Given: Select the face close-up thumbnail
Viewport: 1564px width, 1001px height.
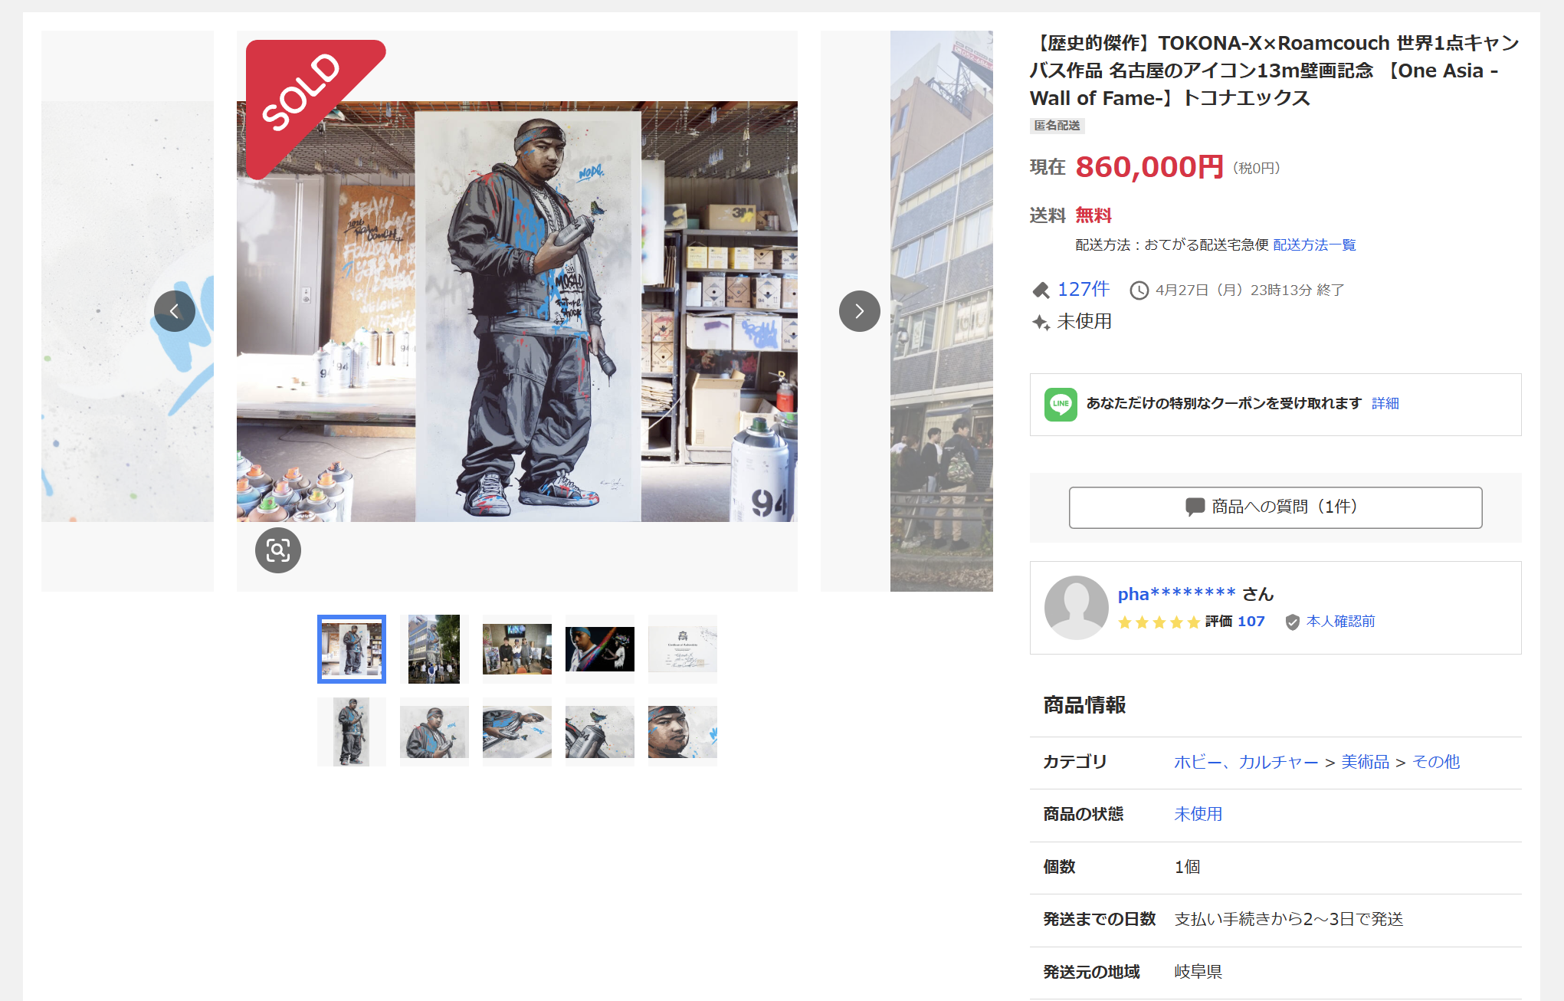Looking at the screenshot, I should pos(683,732).
